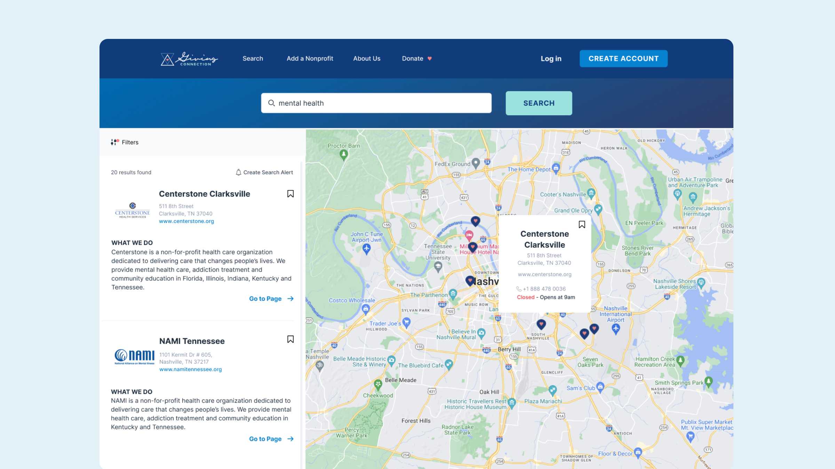The image size is (835, 469).
Task: Go to About Us
Action: coord(367,59)
